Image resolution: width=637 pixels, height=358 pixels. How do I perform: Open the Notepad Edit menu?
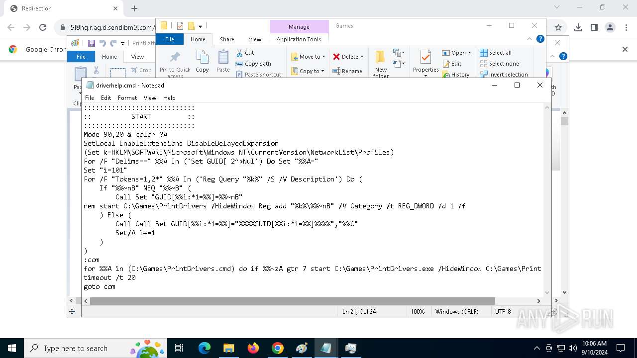106,98
